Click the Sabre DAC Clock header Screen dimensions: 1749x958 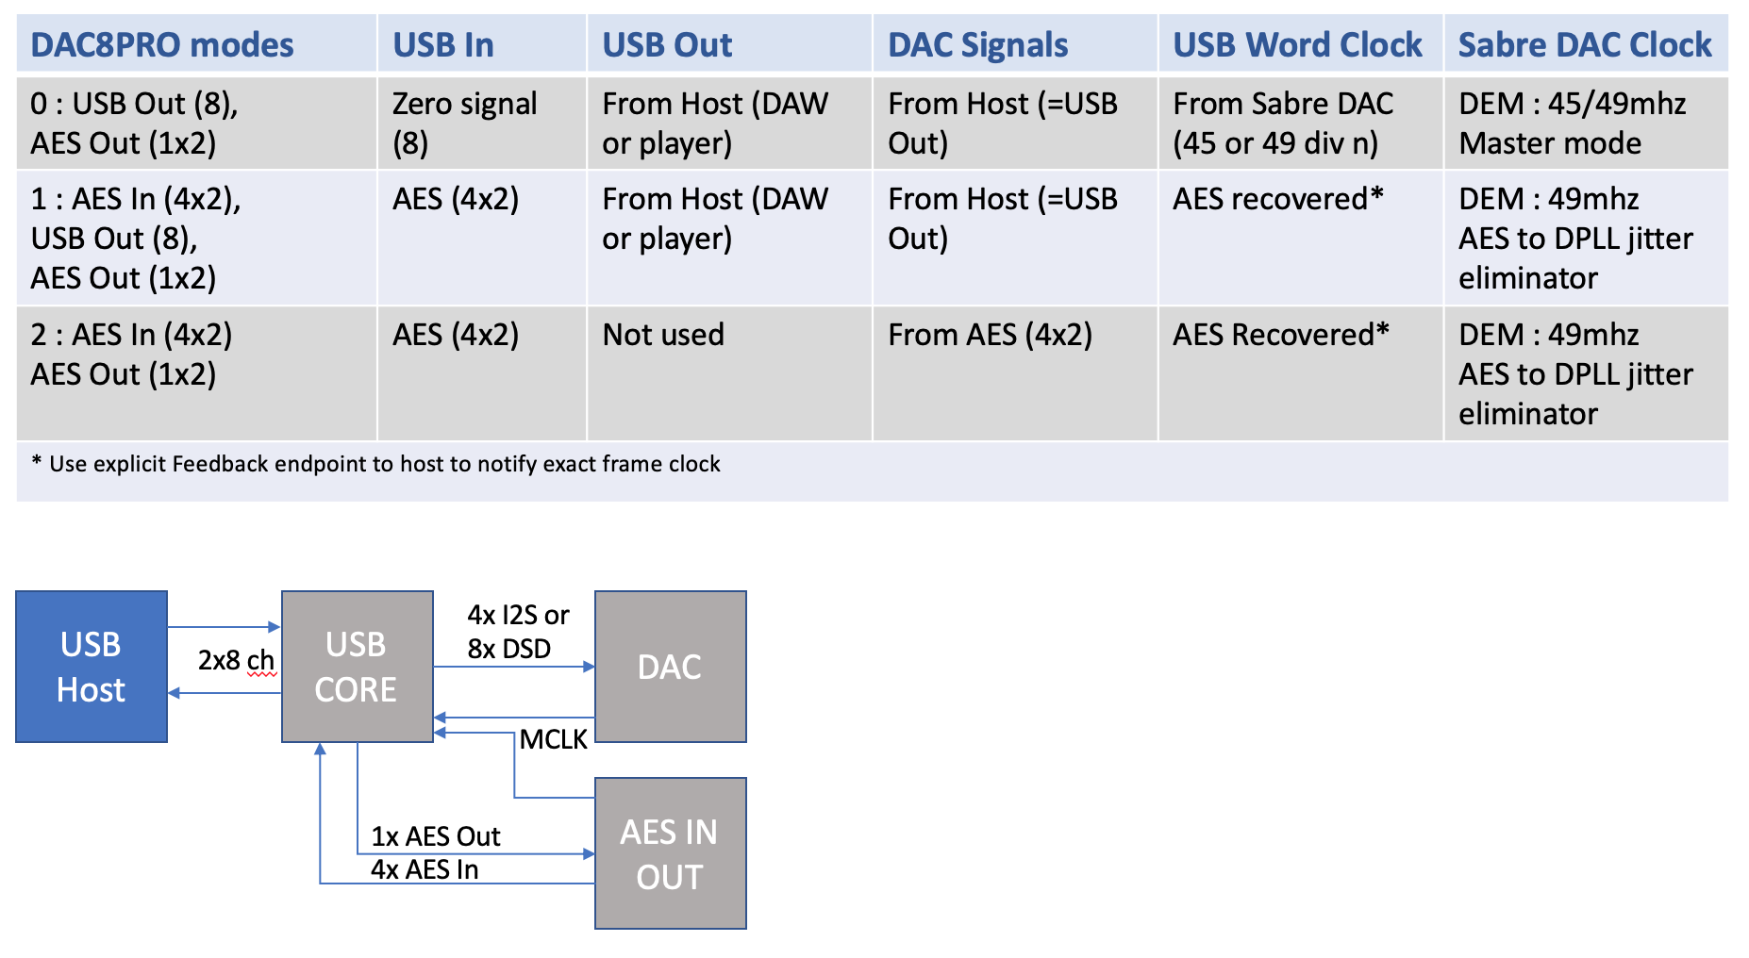1586,44
